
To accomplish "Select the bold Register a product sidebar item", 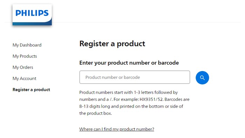I will pyautogui.click(x=31, y=90).
